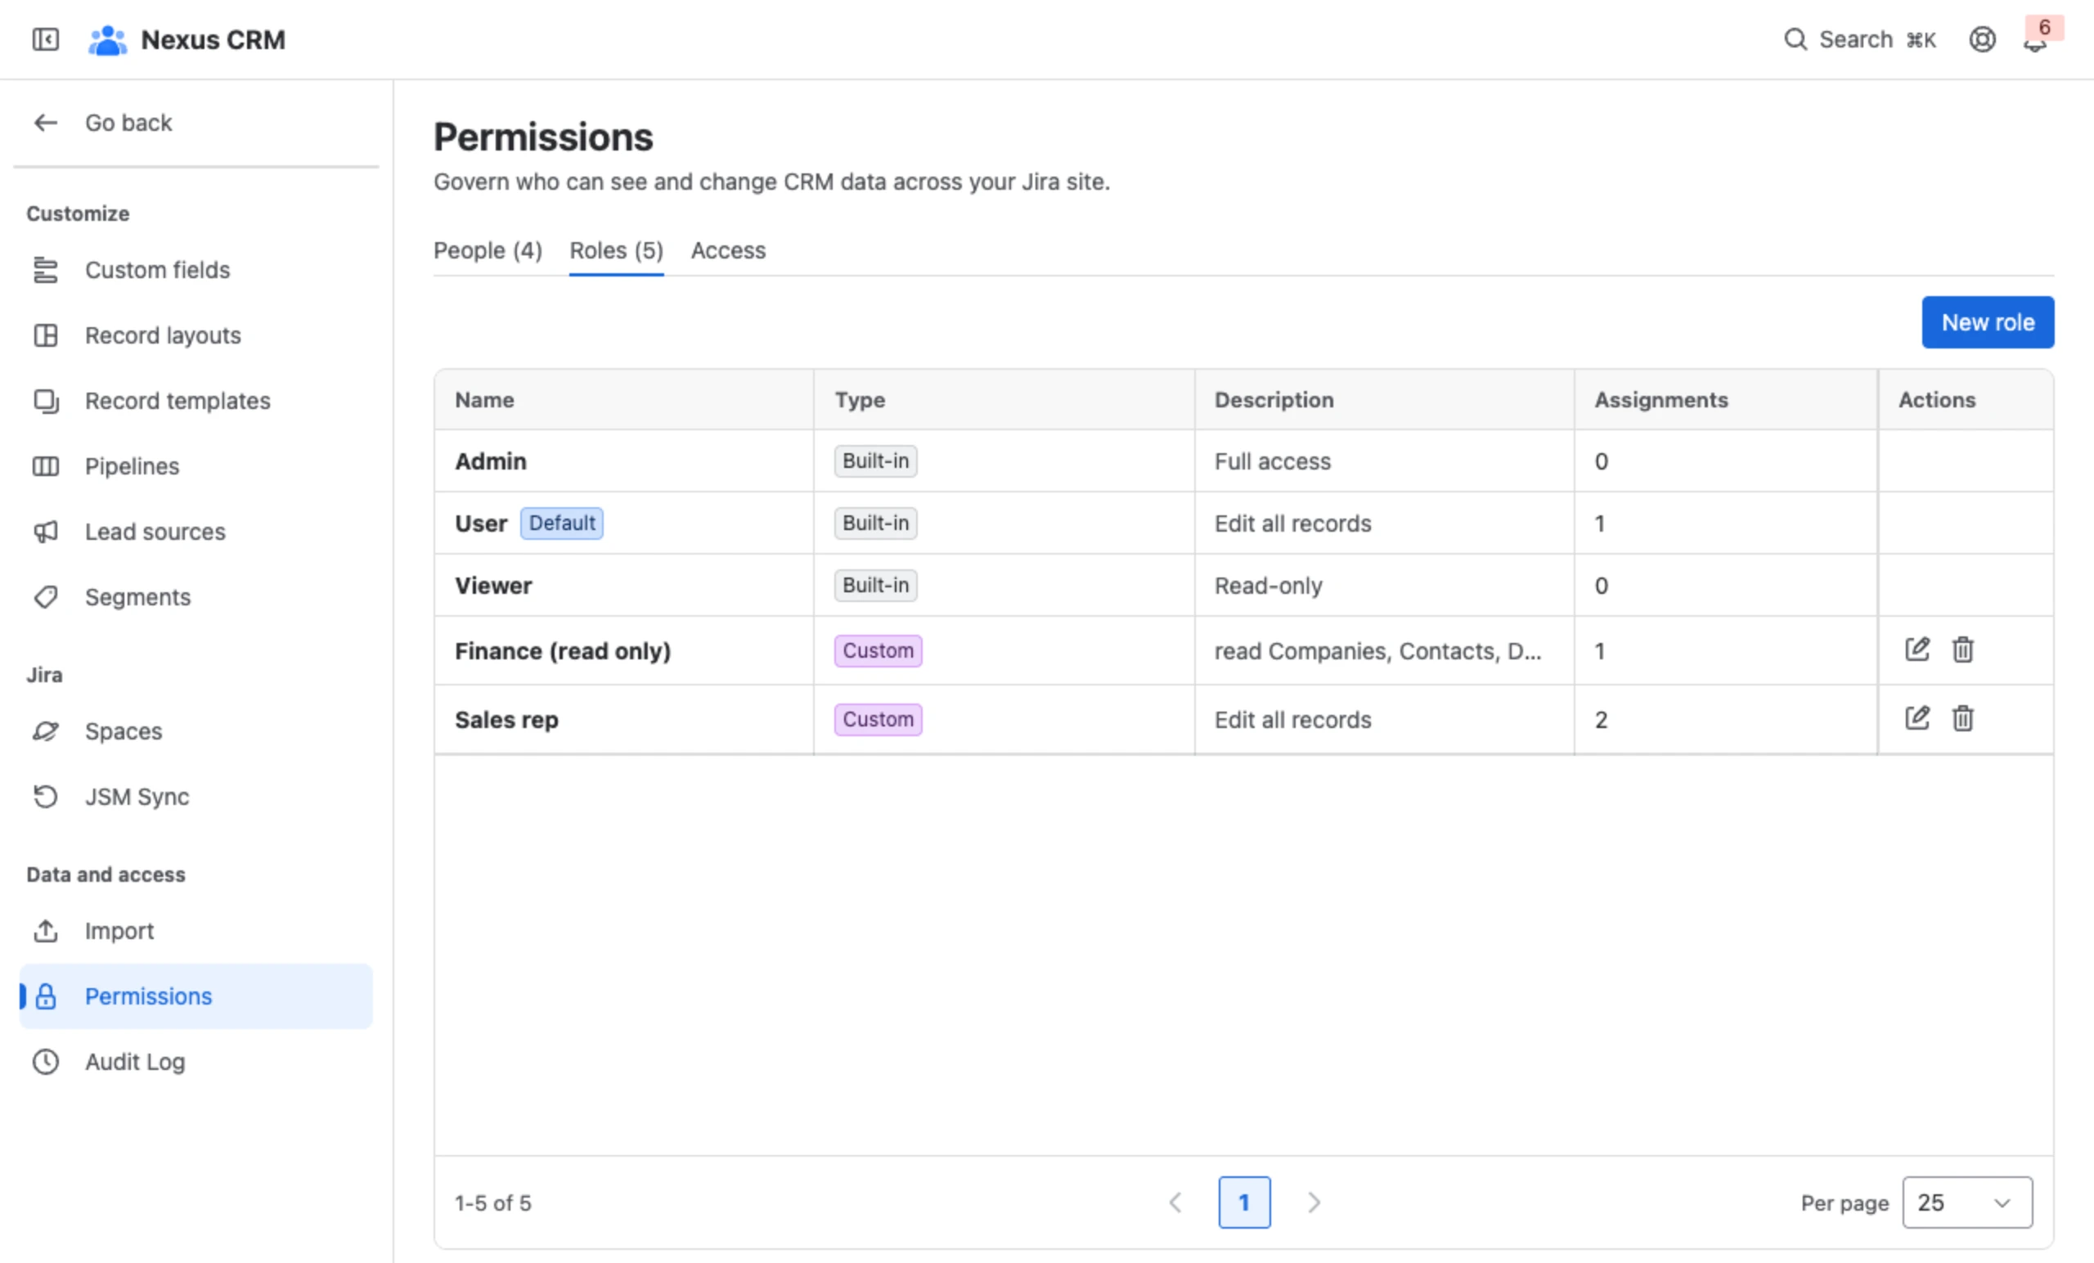The width and height of the screenshot is (2094, 1263).
Task: Click the 'Read-only' description
Action: tap(1268, 585)
